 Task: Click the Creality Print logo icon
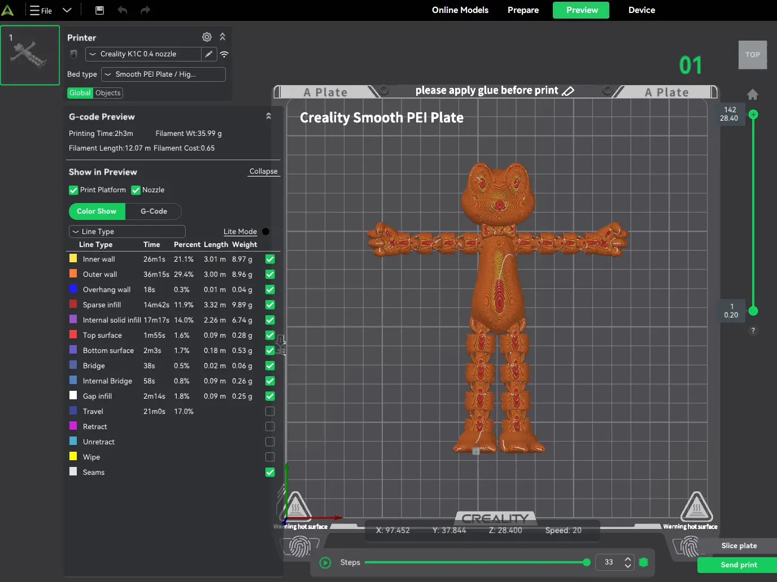click(7, 10)
